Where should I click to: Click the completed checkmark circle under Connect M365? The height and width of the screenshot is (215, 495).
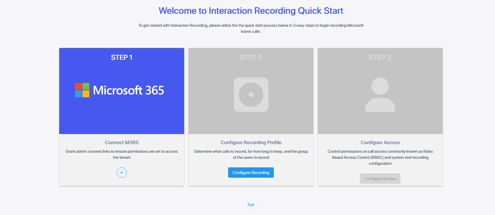point(122,173)
